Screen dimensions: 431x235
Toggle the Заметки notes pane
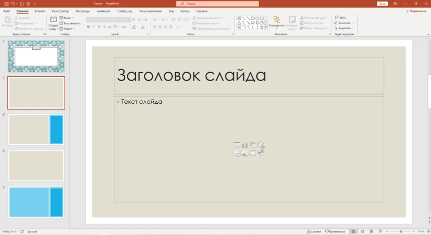[314, 231]
